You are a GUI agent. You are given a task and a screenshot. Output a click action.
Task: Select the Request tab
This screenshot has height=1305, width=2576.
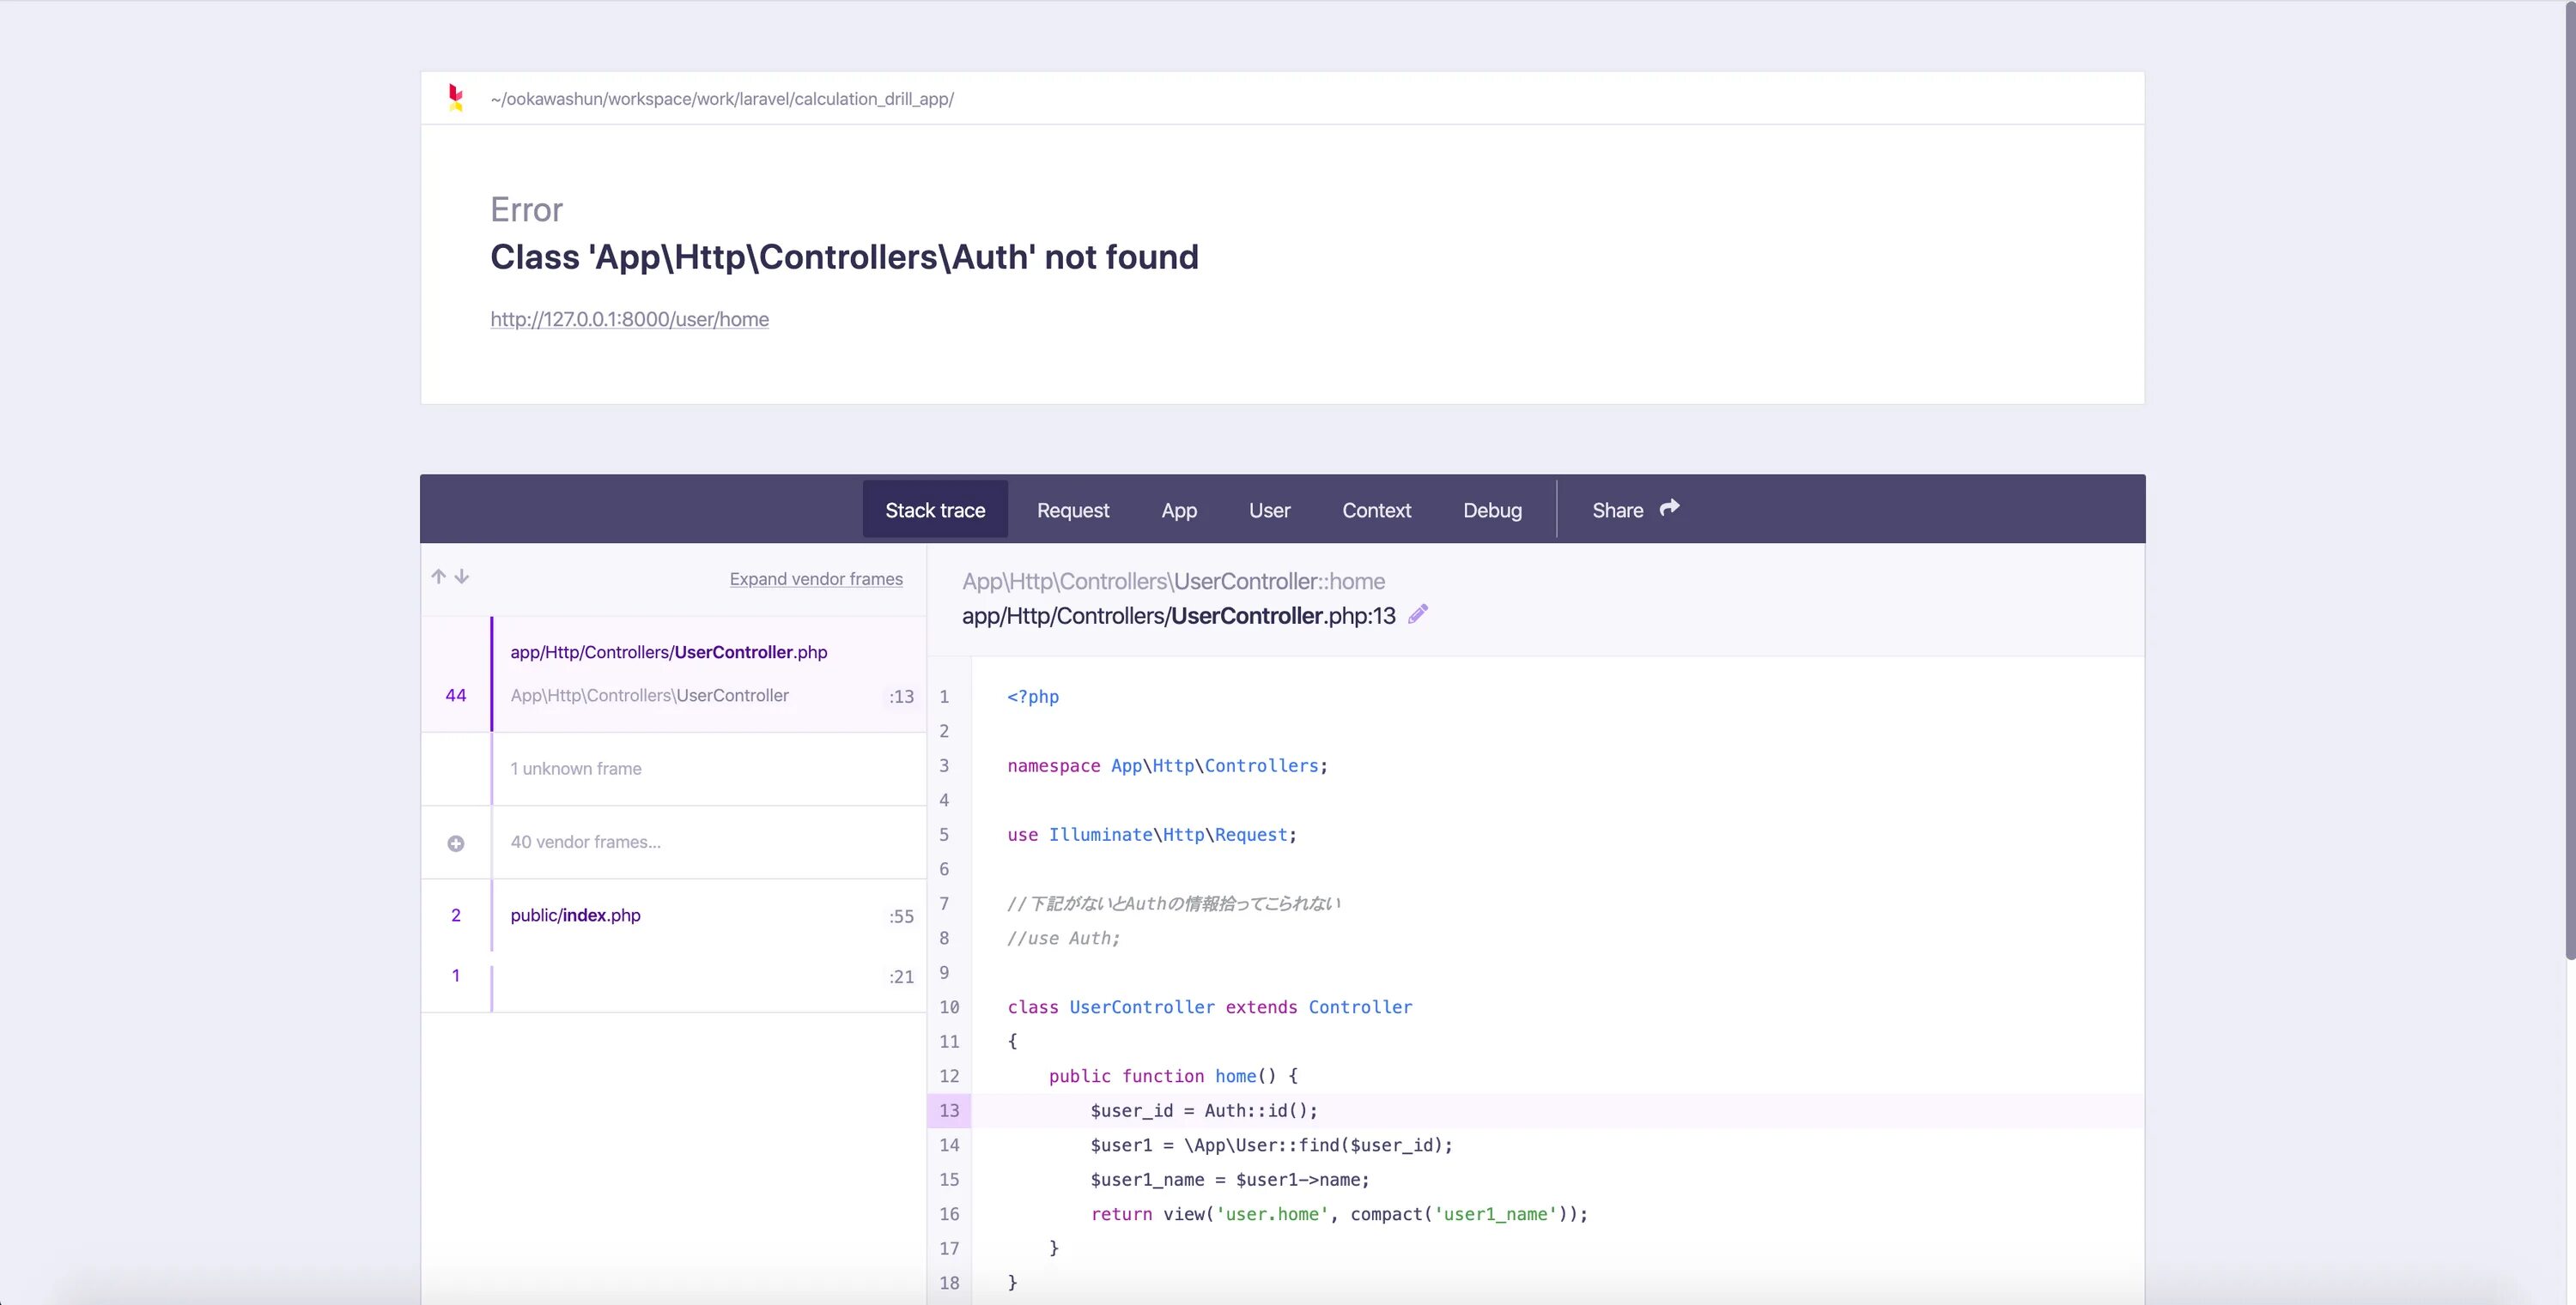(x=1072, y=510)
